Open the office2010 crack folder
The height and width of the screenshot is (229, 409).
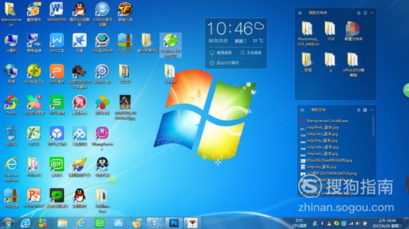click(353, 64)
